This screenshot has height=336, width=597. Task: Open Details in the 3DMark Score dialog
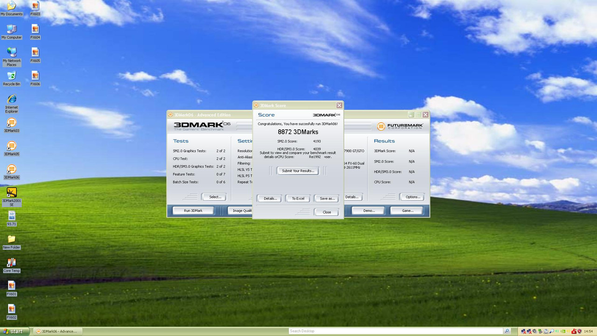(270, 198)
